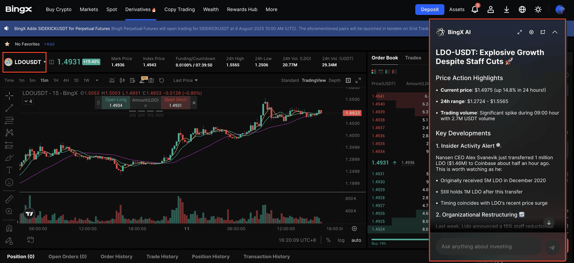Open the profile avatar menu
Image resolution: width=574 pixels, height=263 pixels.
(560, 9)
